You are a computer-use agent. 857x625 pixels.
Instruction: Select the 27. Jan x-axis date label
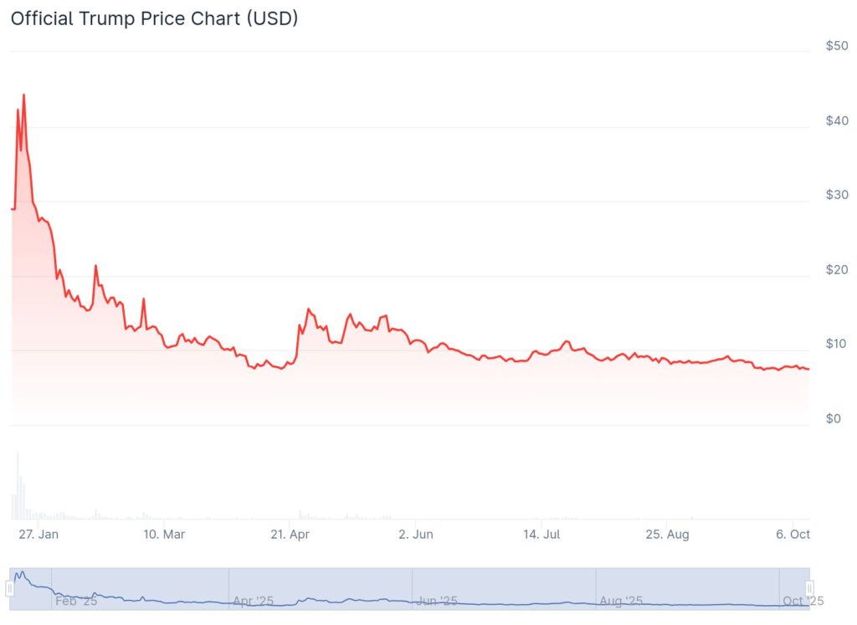coord(38,534)
